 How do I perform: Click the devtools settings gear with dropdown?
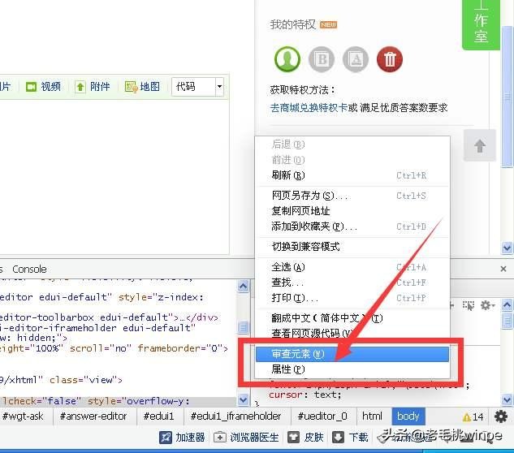pos(488,305)
